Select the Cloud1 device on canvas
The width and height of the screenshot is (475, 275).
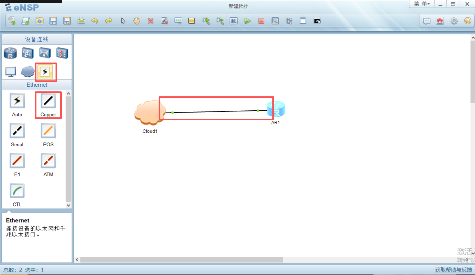coord(149,113)
